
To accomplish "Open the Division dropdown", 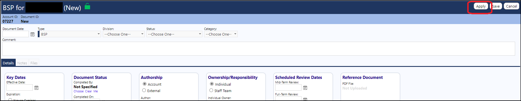I will tap(123, 34).
